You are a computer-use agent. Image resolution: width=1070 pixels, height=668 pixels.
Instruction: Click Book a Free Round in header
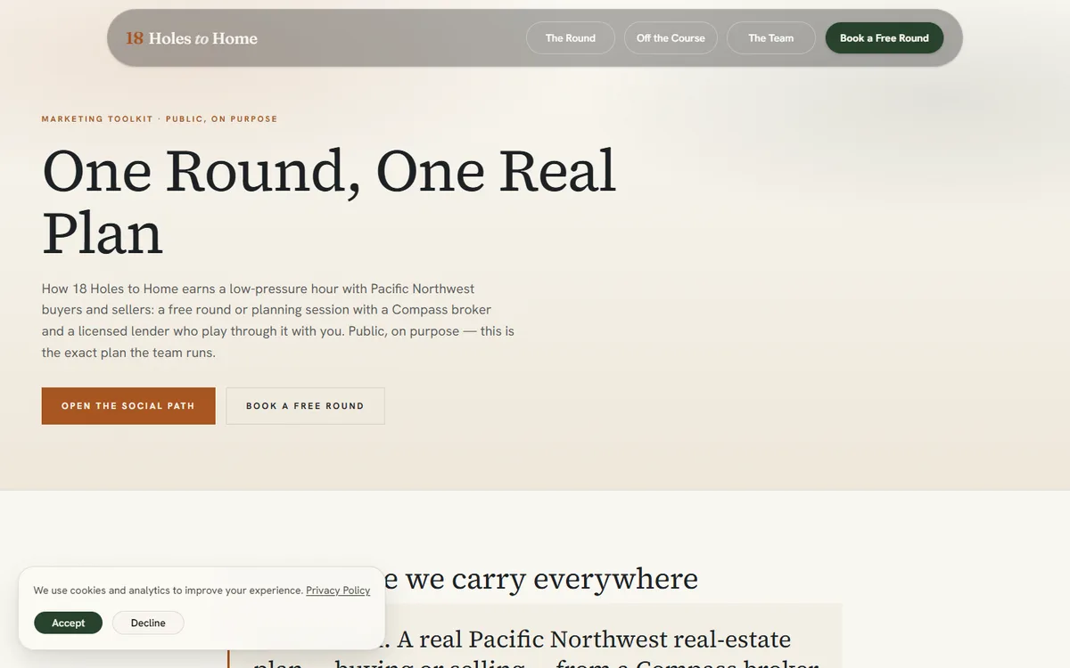click(x=885, y=38)
